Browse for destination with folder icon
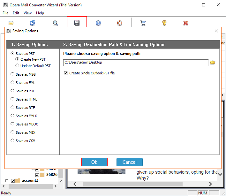 (213, 62)
